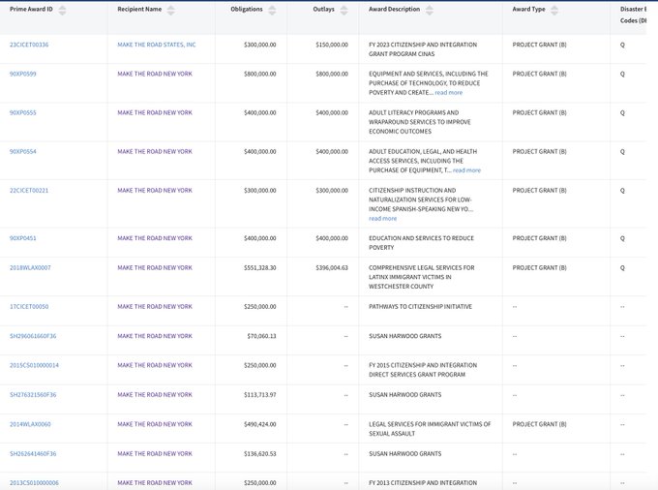Select the $150,000.00 outlays value

pos(332,45)
